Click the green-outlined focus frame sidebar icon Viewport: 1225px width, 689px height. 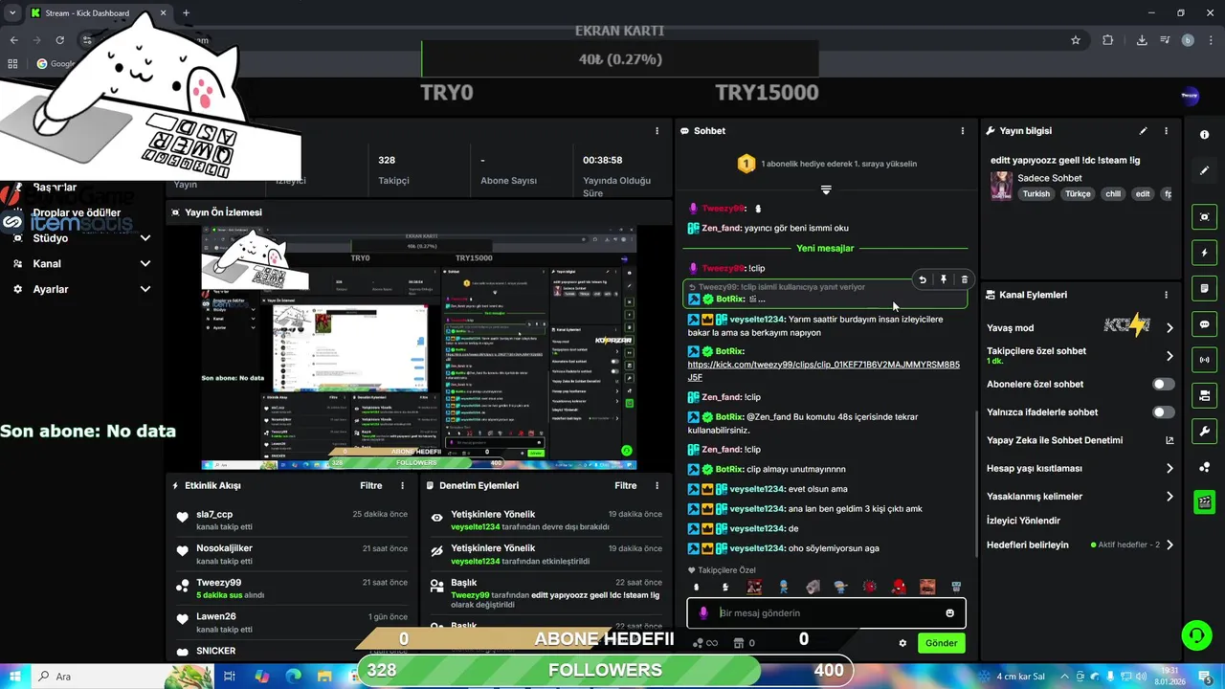[x=1205, y=217]
